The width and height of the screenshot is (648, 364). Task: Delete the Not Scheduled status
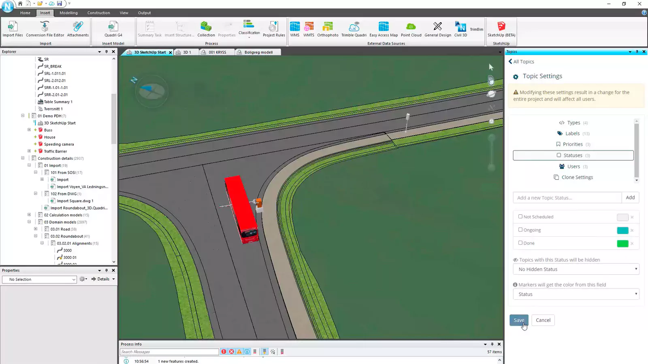[632, 217]
